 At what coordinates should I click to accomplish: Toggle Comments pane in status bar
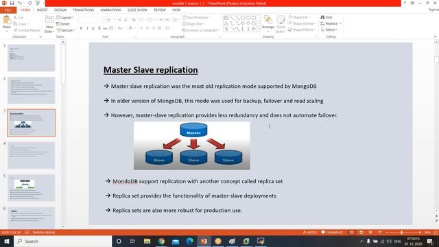click(332, 233)
